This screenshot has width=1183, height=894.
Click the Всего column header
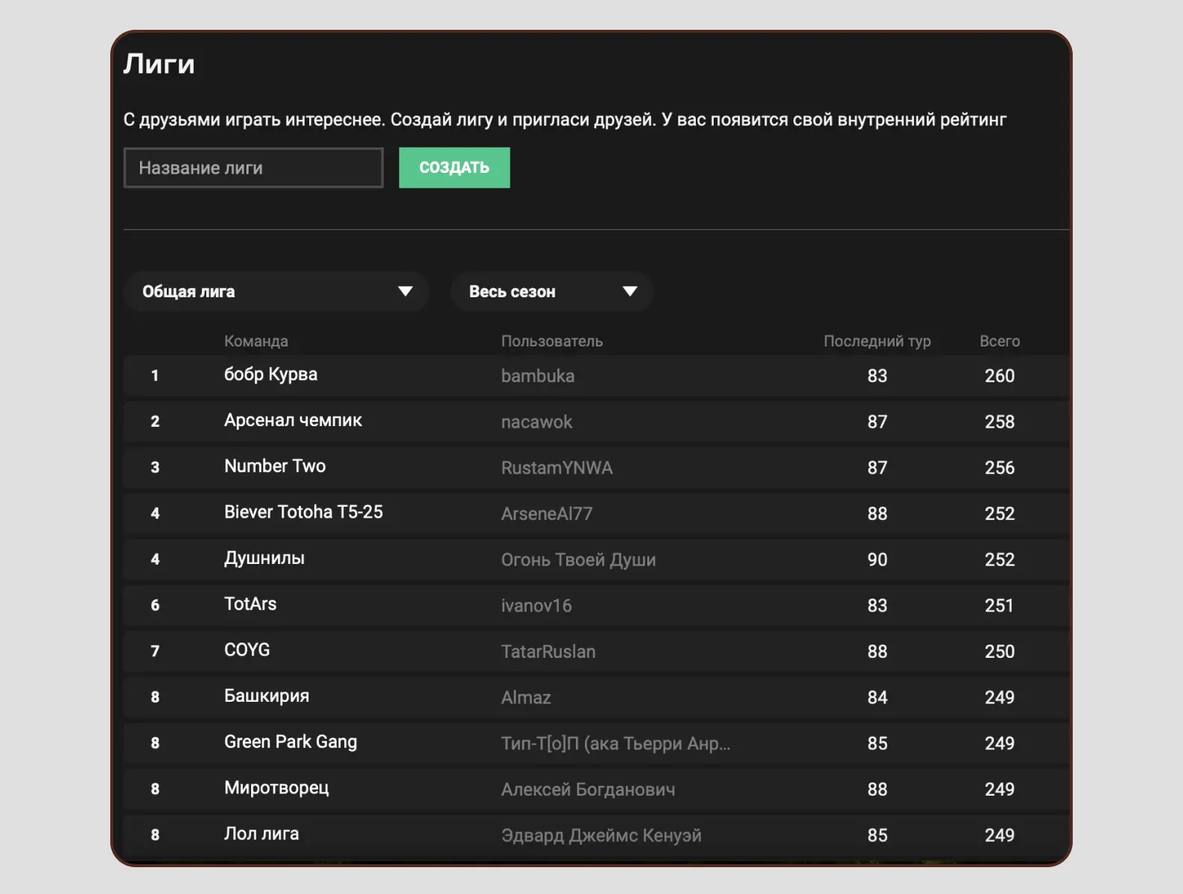1000,341
